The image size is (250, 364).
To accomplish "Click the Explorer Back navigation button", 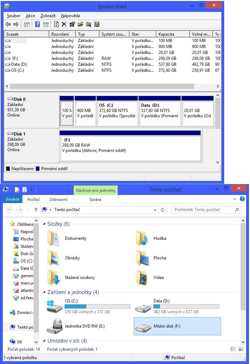I will 9,210.
